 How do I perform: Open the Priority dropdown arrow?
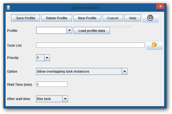click(47, 58)
